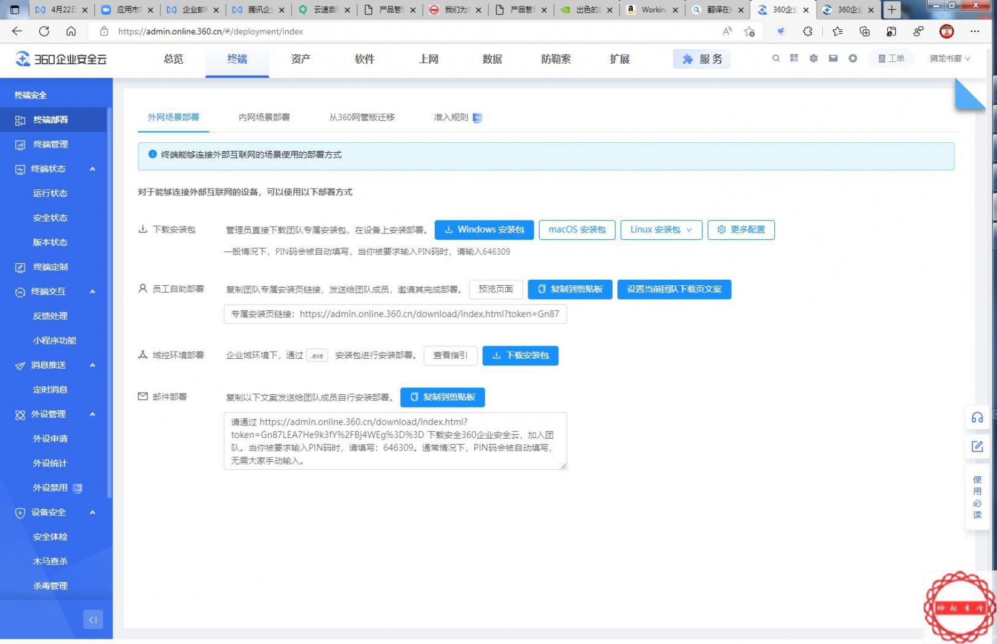Image resolution: width=997 pixels, height=644 pixels.
Task: Click 下载安装包 in 域控环境部署 row
Action: pos(520,356)
